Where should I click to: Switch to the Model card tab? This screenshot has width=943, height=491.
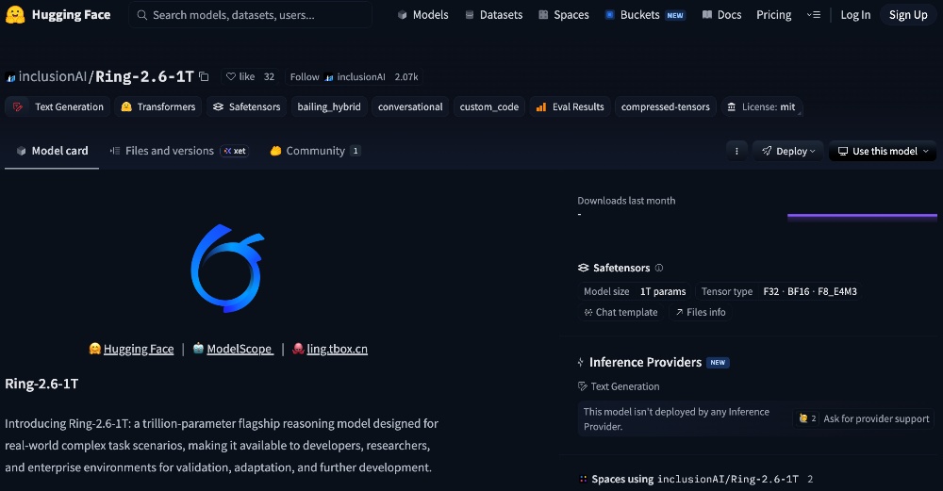point(52,151)
